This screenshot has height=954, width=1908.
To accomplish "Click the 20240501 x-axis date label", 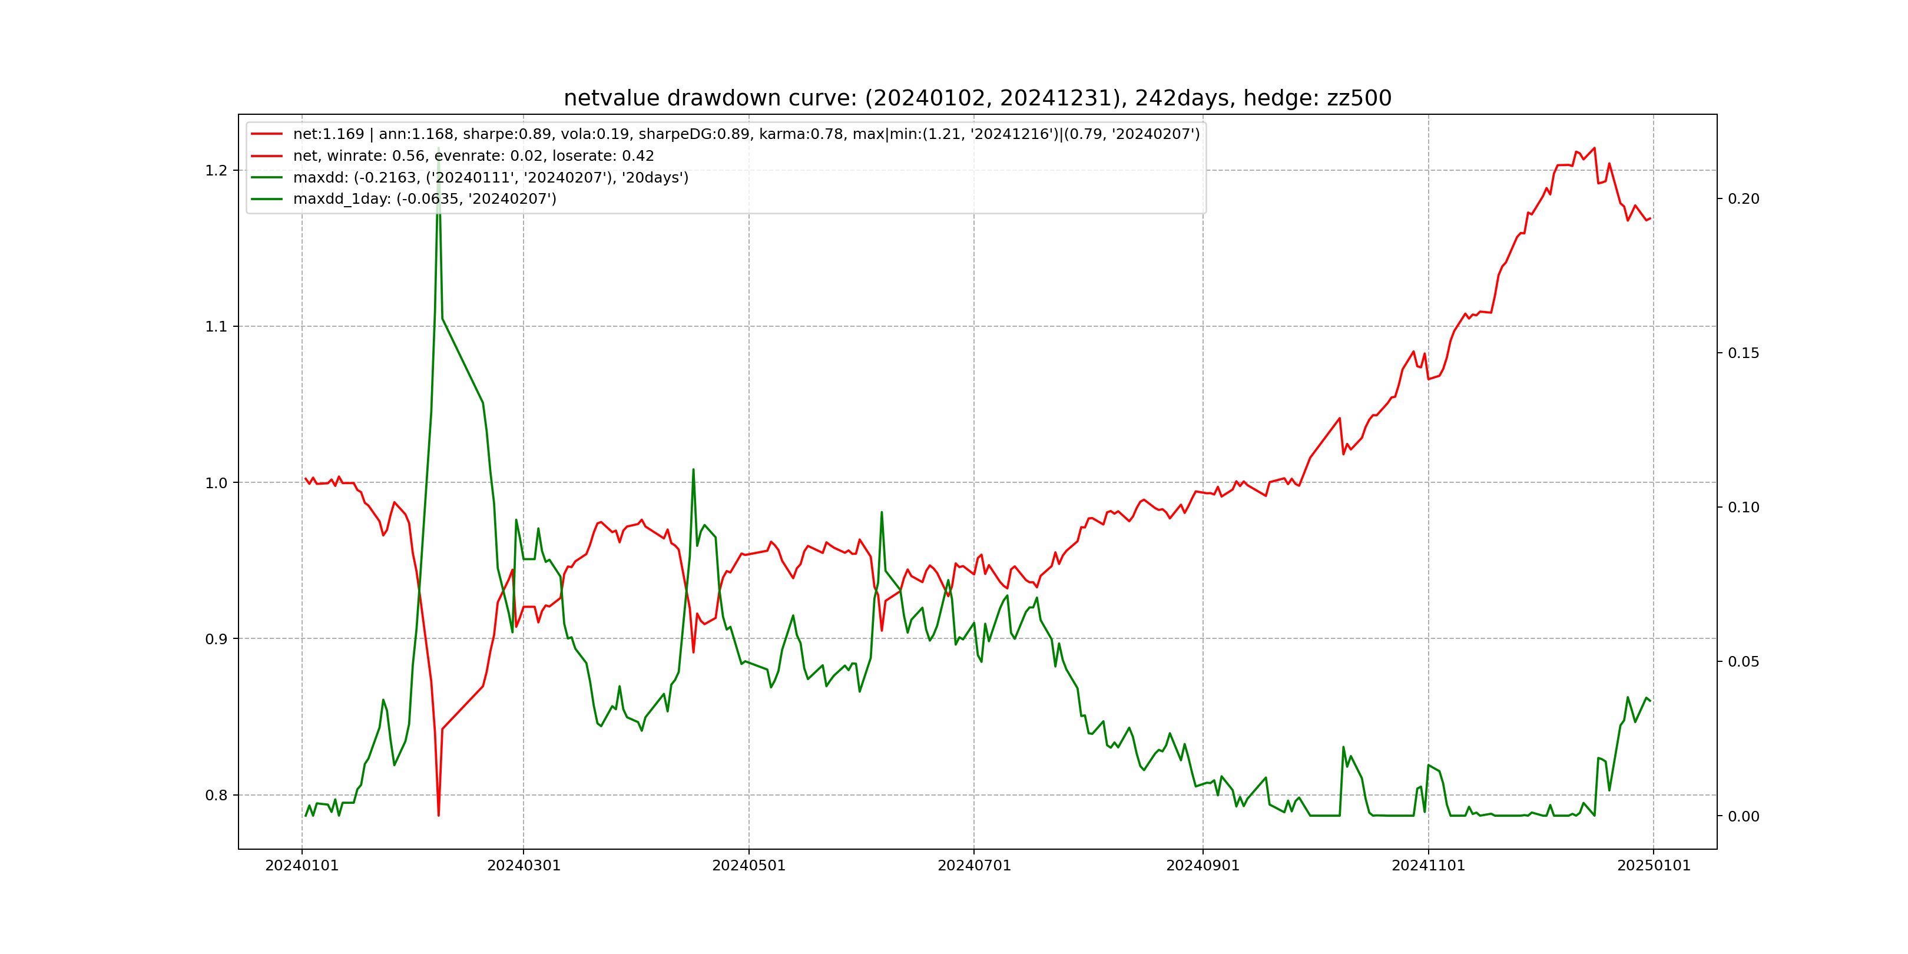I will point(749,866).
